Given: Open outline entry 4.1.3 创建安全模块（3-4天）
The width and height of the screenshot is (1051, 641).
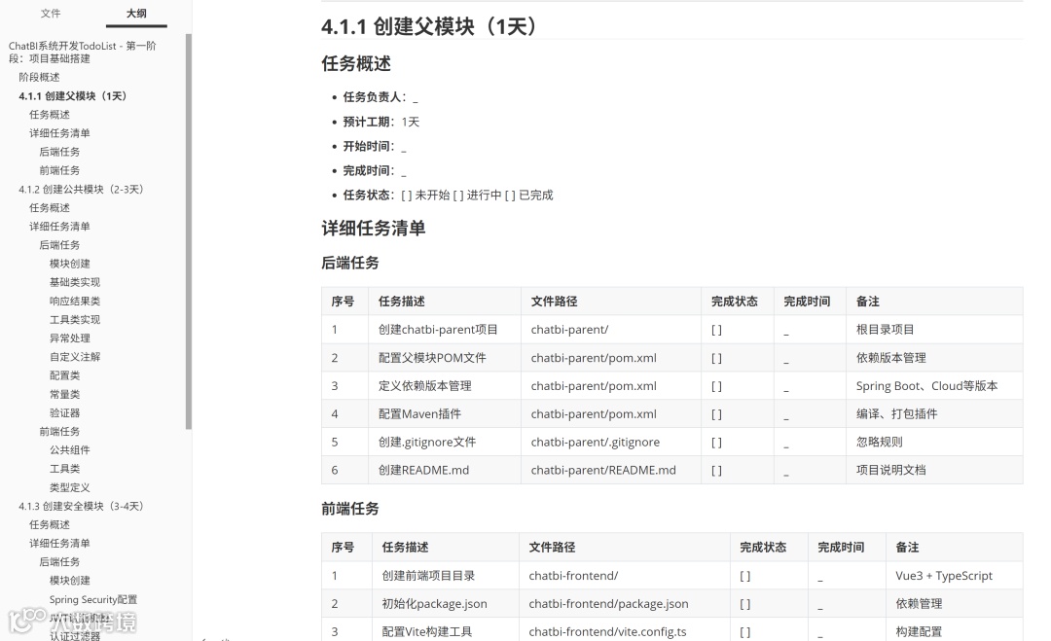Looking at the screenshot, I should click(81, 506).
